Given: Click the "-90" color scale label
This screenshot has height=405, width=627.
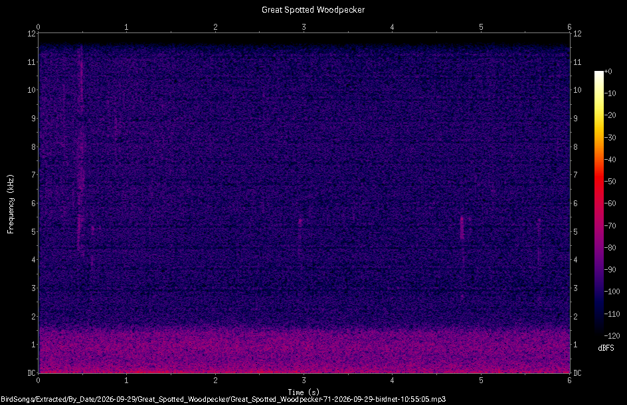Looking at the screenshot, I should point(610,270).
